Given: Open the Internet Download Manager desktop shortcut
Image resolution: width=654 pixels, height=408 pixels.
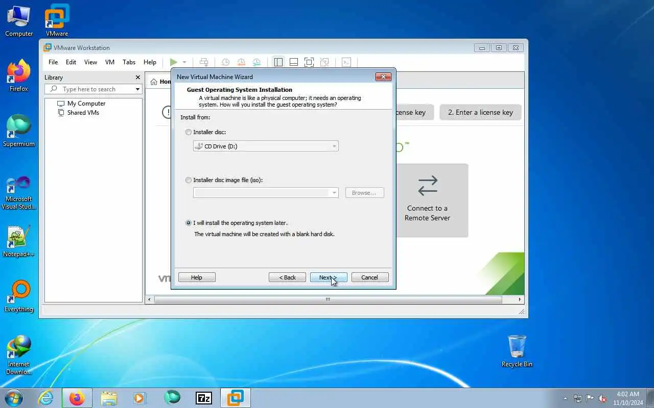Looking at the screenshot, I should tap(19, 355).
